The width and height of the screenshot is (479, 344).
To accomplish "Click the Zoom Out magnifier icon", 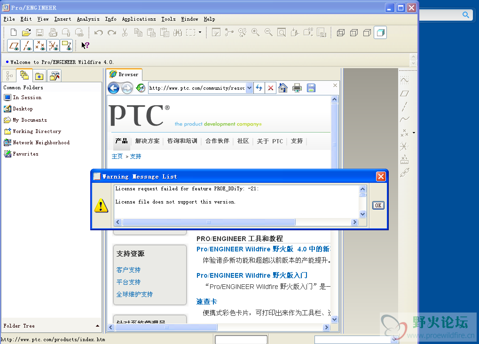I will pos(268,32).
